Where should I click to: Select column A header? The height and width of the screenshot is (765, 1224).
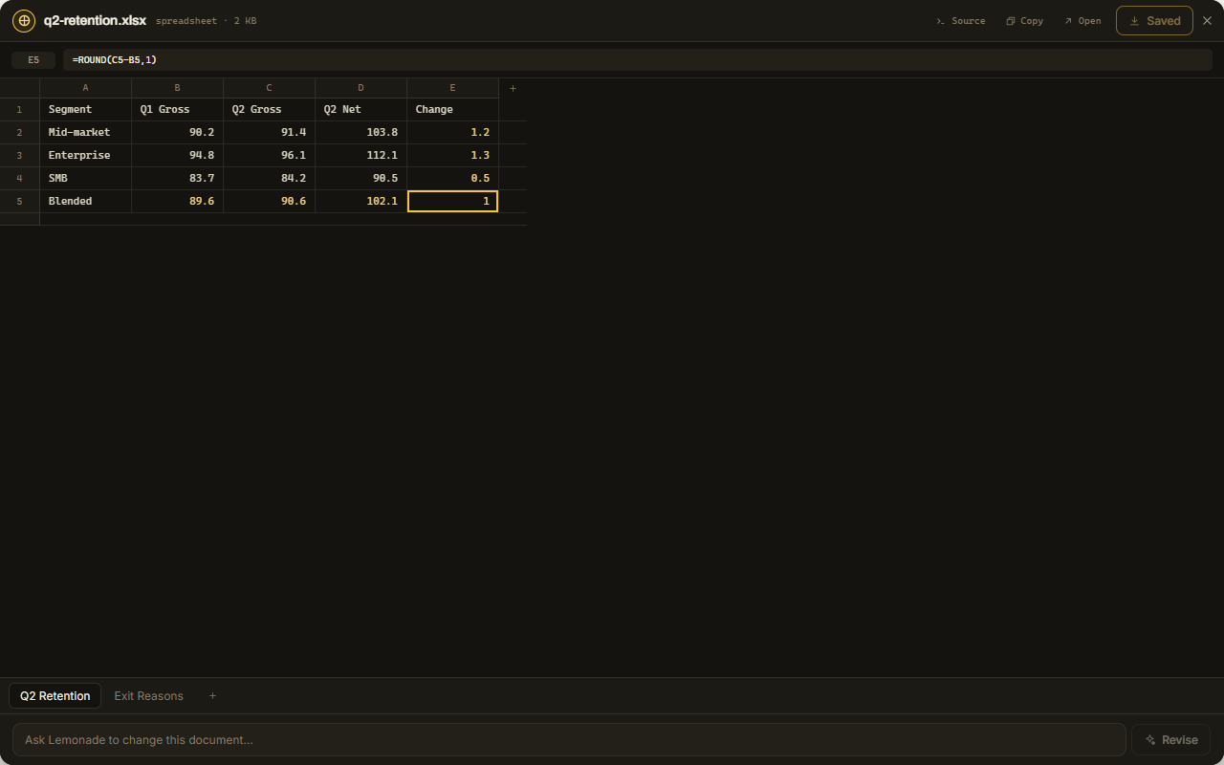tap(85, 88)
